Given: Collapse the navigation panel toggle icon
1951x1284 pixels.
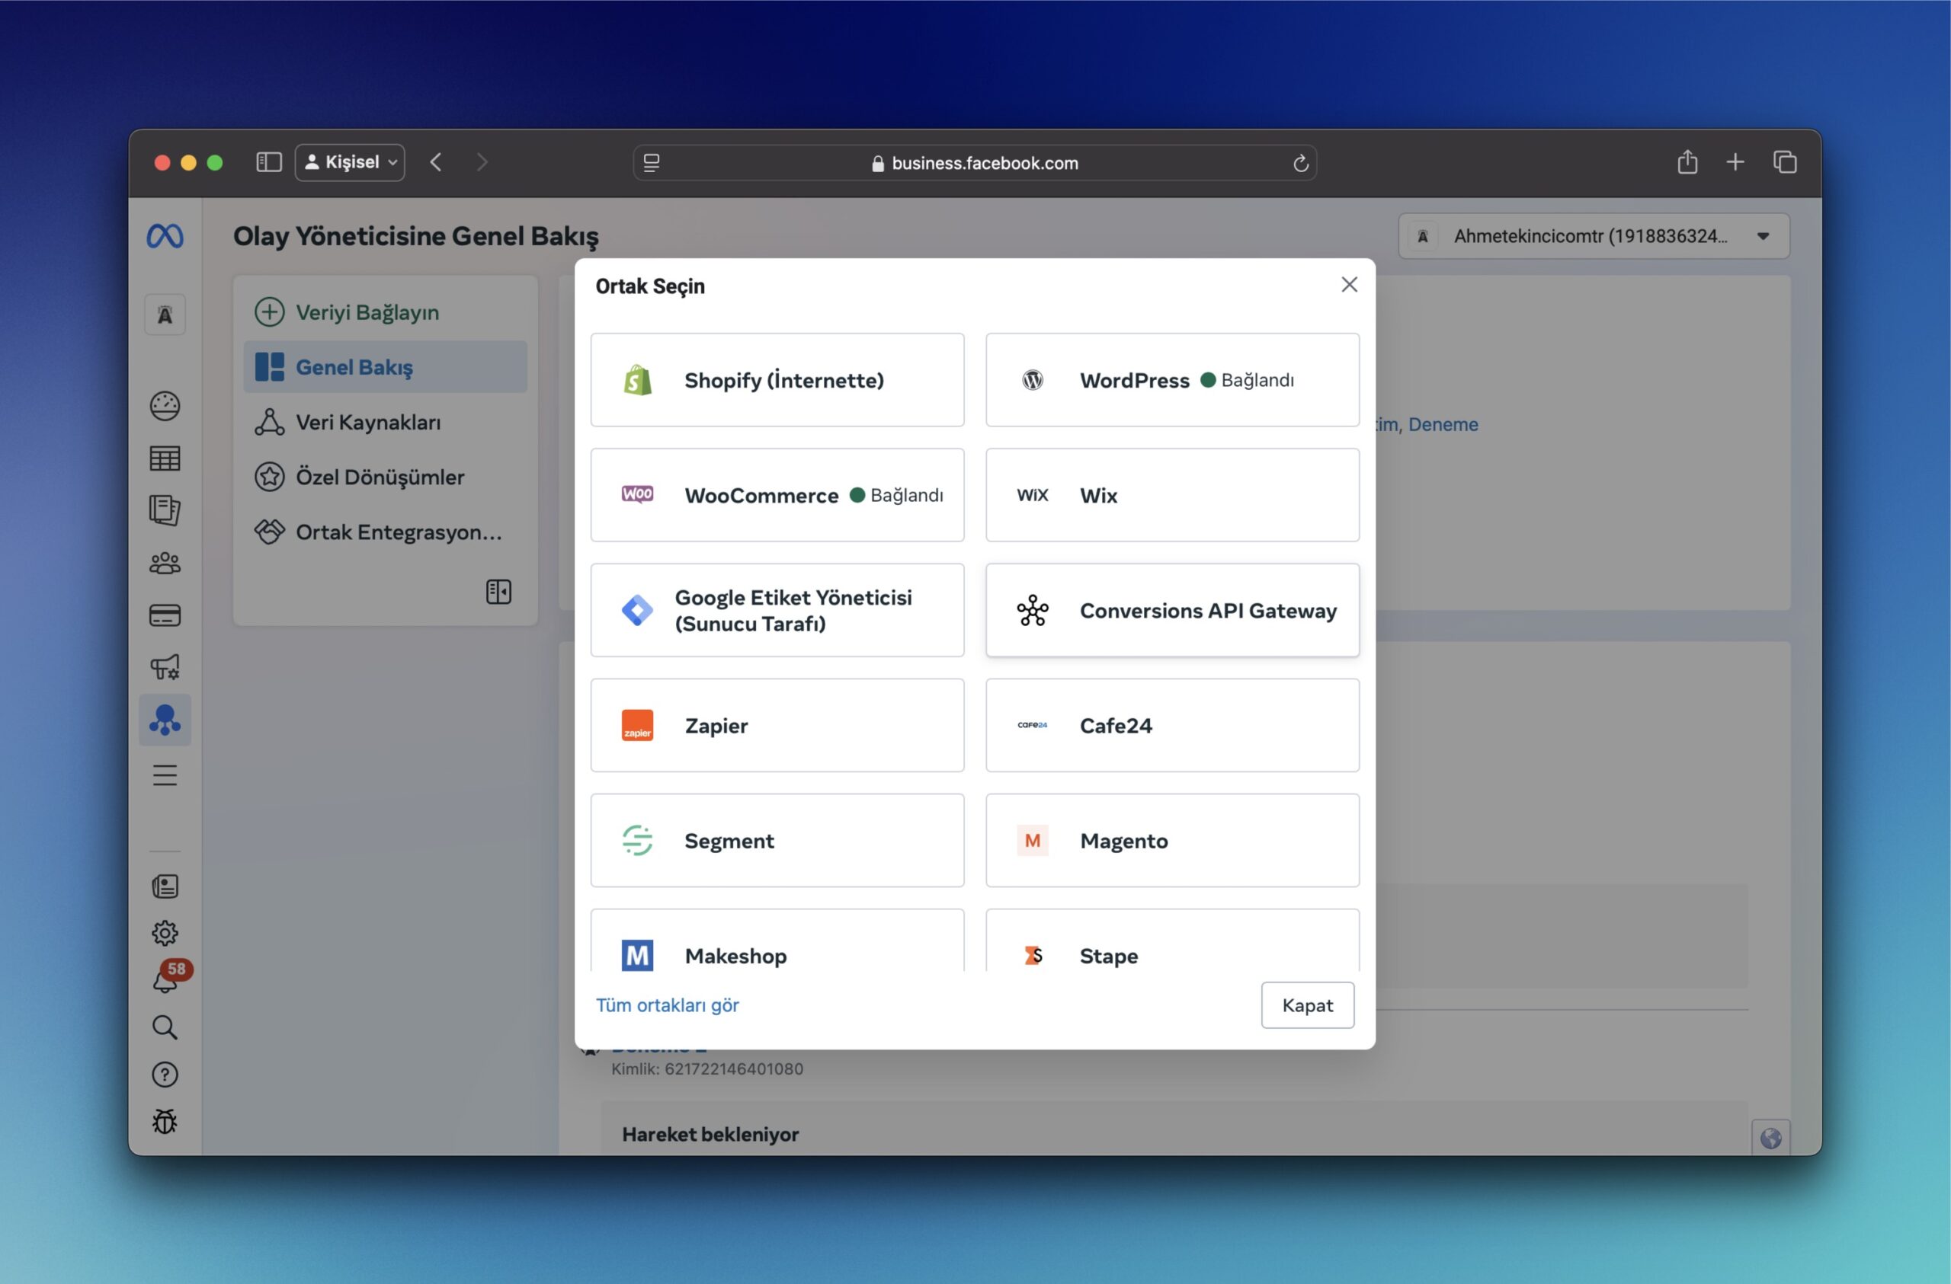Looking at the screenshot, I should 498,592.
